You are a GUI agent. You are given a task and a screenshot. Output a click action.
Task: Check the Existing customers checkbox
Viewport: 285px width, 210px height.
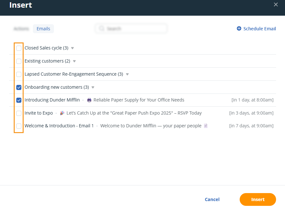tap(19, 61)
